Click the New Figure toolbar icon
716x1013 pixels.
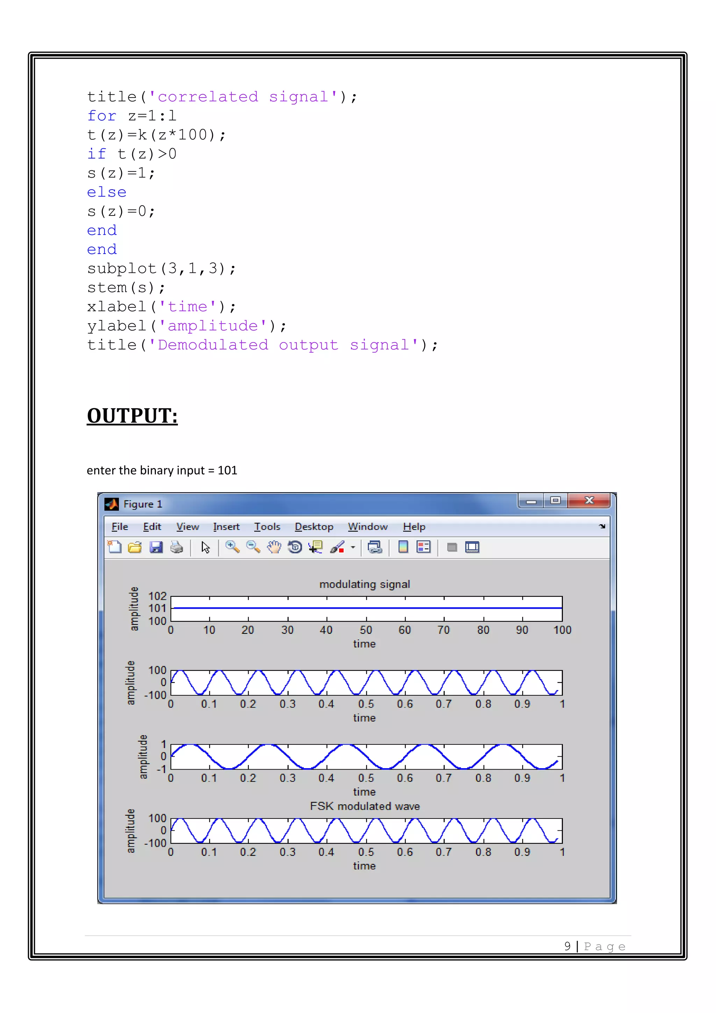tap(115, 547)
